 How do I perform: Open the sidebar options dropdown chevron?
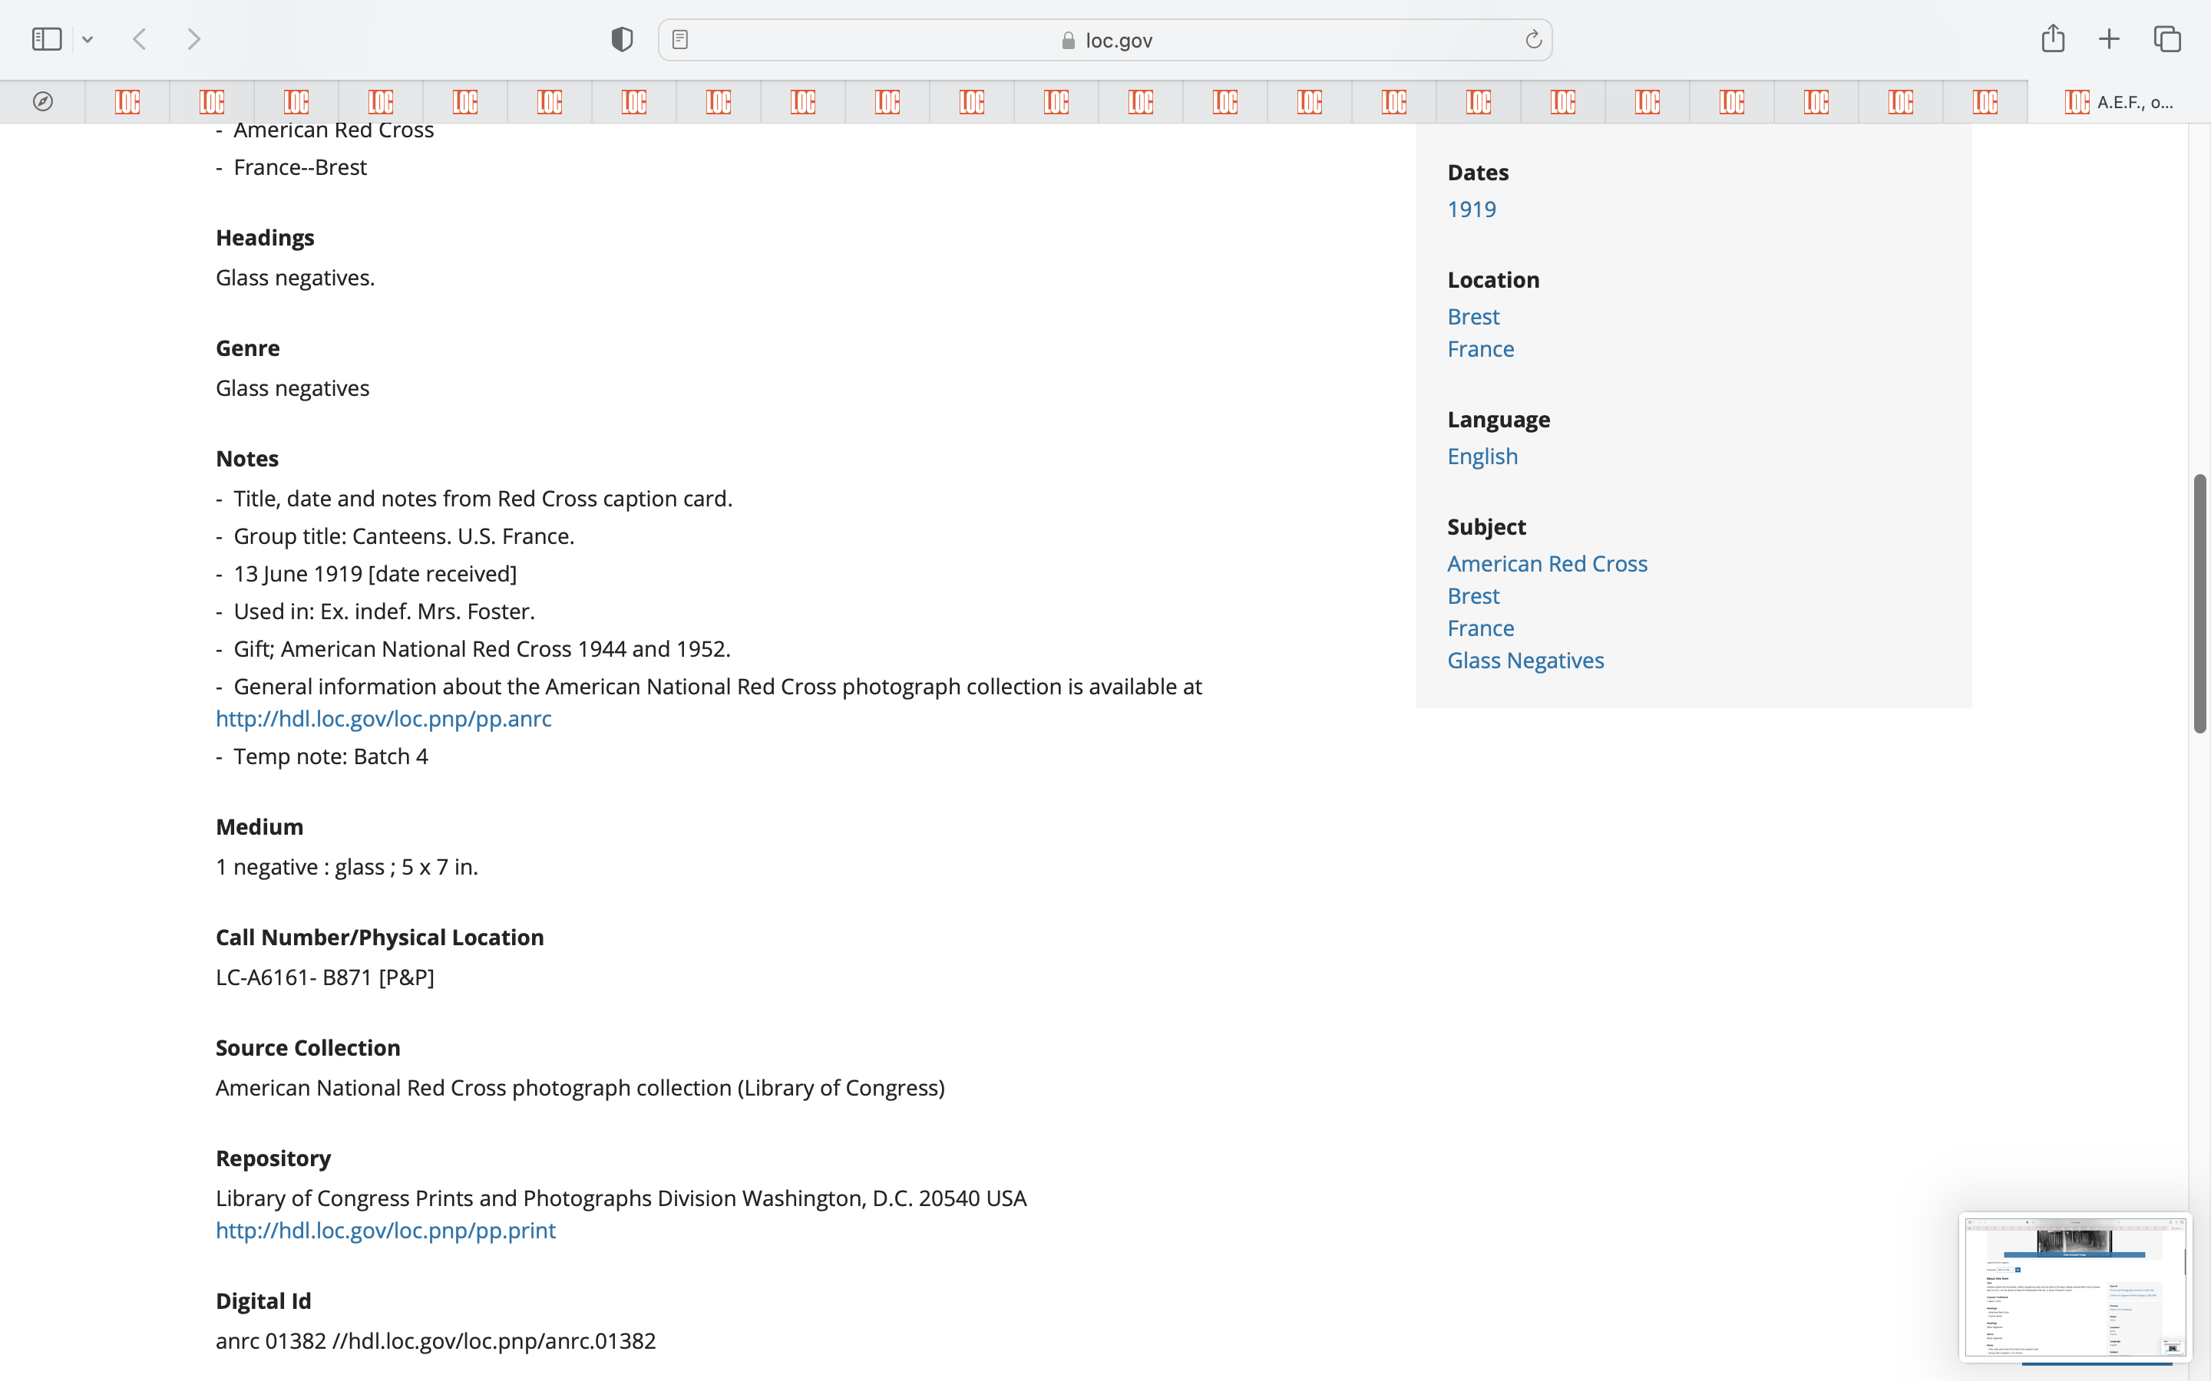pos(88,39)
